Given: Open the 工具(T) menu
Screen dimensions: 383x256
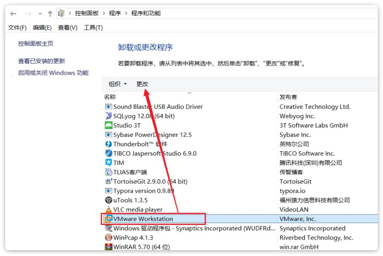Looking at the screenshot, I should 92,27.
